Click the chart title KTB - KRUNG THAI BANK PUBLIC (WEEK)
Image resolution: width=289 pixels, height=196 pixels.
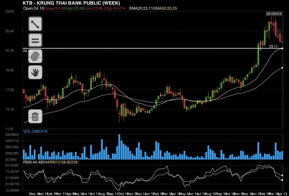pos(71,3)
